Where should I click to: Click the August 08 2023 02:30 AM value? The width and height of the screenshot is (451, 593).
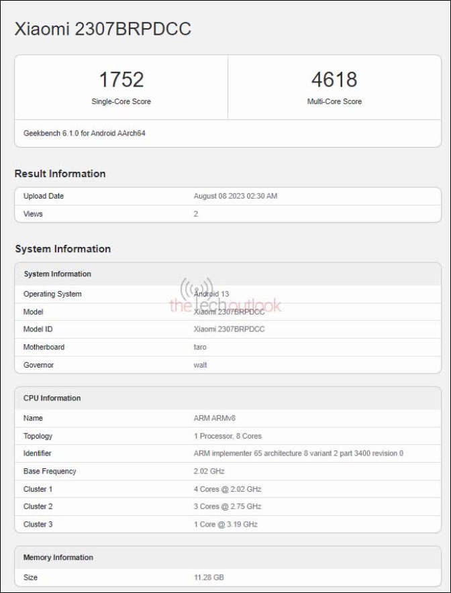236,196
